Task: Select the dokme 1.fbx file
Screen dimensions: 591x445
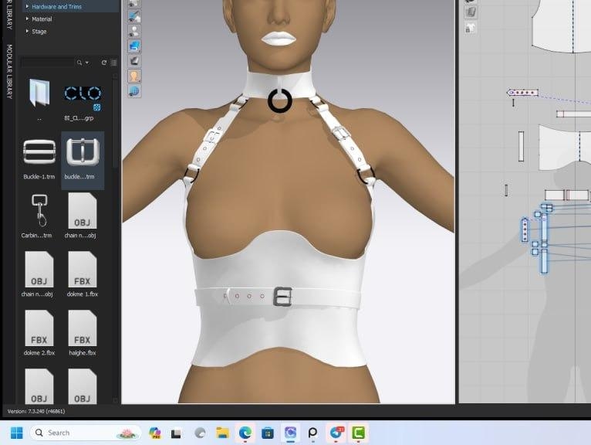Action: pos(82,269)
